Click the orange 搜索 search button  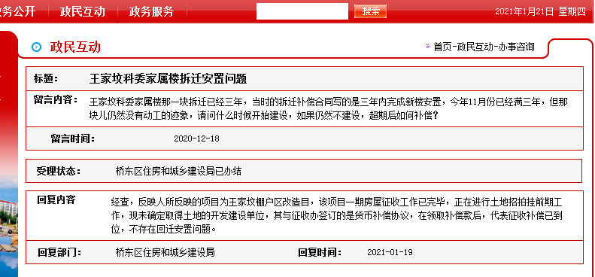[x=370, y=11]
